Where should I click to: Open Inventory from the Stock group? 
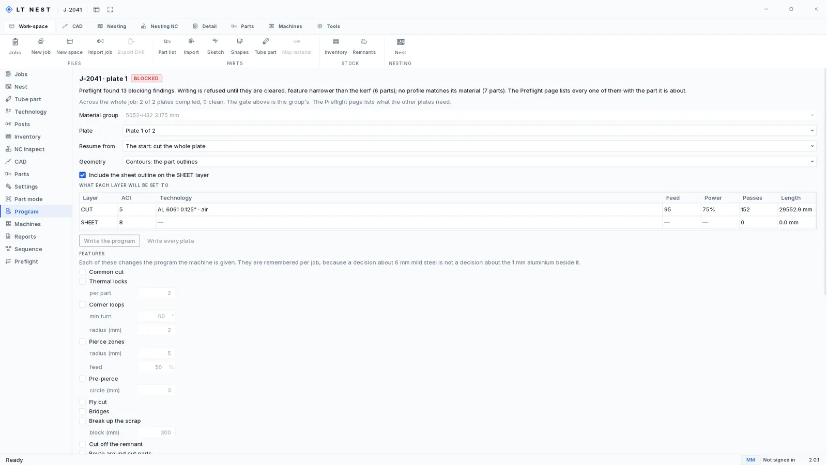point(335,46)
